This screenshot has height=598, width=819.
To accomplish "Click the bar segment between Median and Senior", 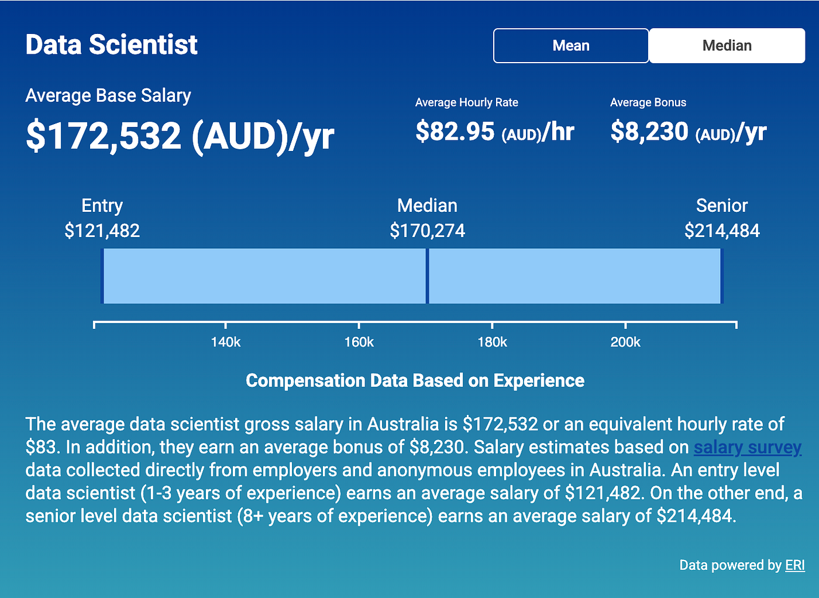I will pos(574,276).
